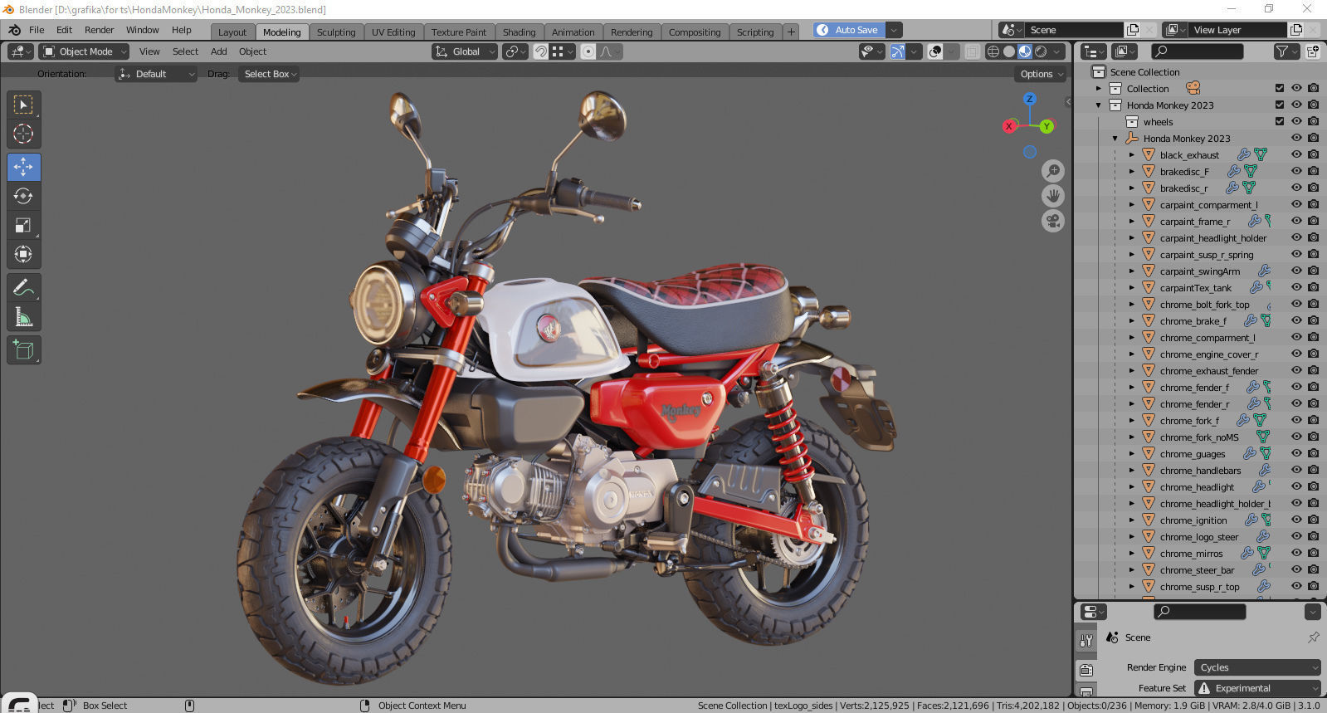The height and width of the screenshot is (713, 1327).
Task: Choose the Measure tool
Action: 23,316
